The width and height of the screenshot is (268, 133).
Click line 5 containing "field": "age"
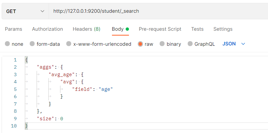(92, 89)
